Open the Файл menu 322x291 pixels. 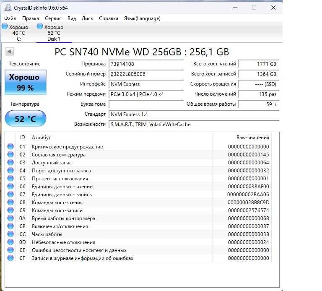tap(10, 18)
